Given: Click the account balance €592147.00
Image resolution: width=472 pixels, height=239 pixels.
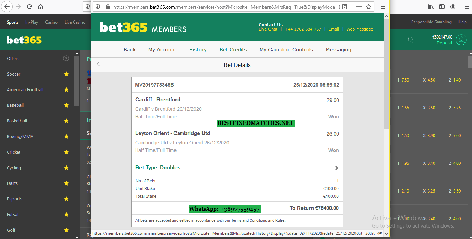Looking at the screenshot, I should pyautogui.click(x=442, y=37).
